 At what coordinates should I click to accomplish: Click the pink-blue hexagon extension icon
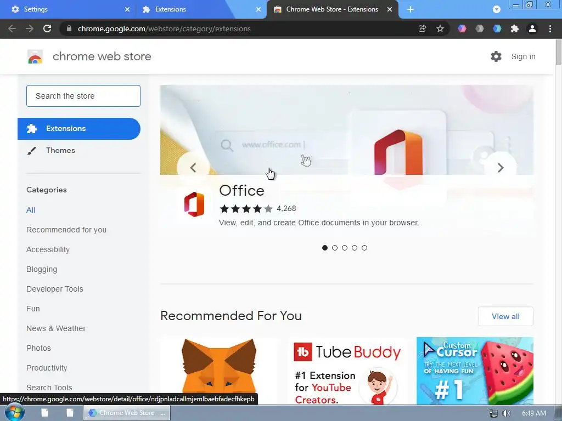pyautogui.click(x=462, y=29)
